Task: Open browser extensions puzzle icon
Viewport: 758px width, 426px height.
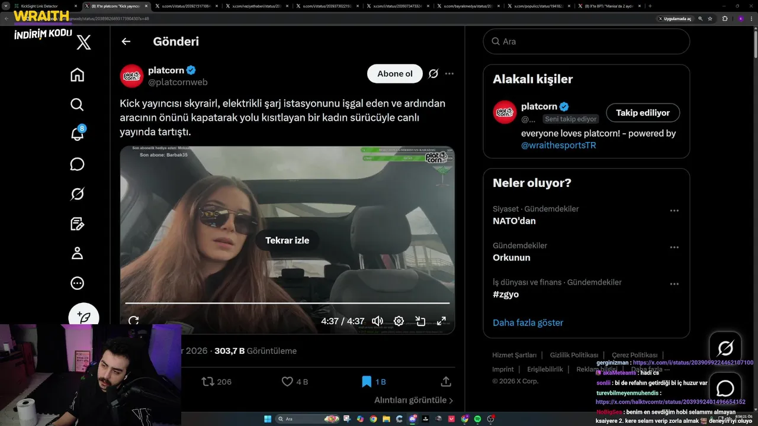Action: pyautogui.click(x=725, y=18)
